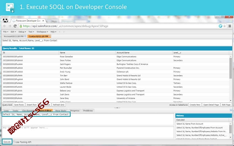Select history entry ending 'Website, Active_'
This screenshot has width=234, height=146.
(x=202, y=135)
